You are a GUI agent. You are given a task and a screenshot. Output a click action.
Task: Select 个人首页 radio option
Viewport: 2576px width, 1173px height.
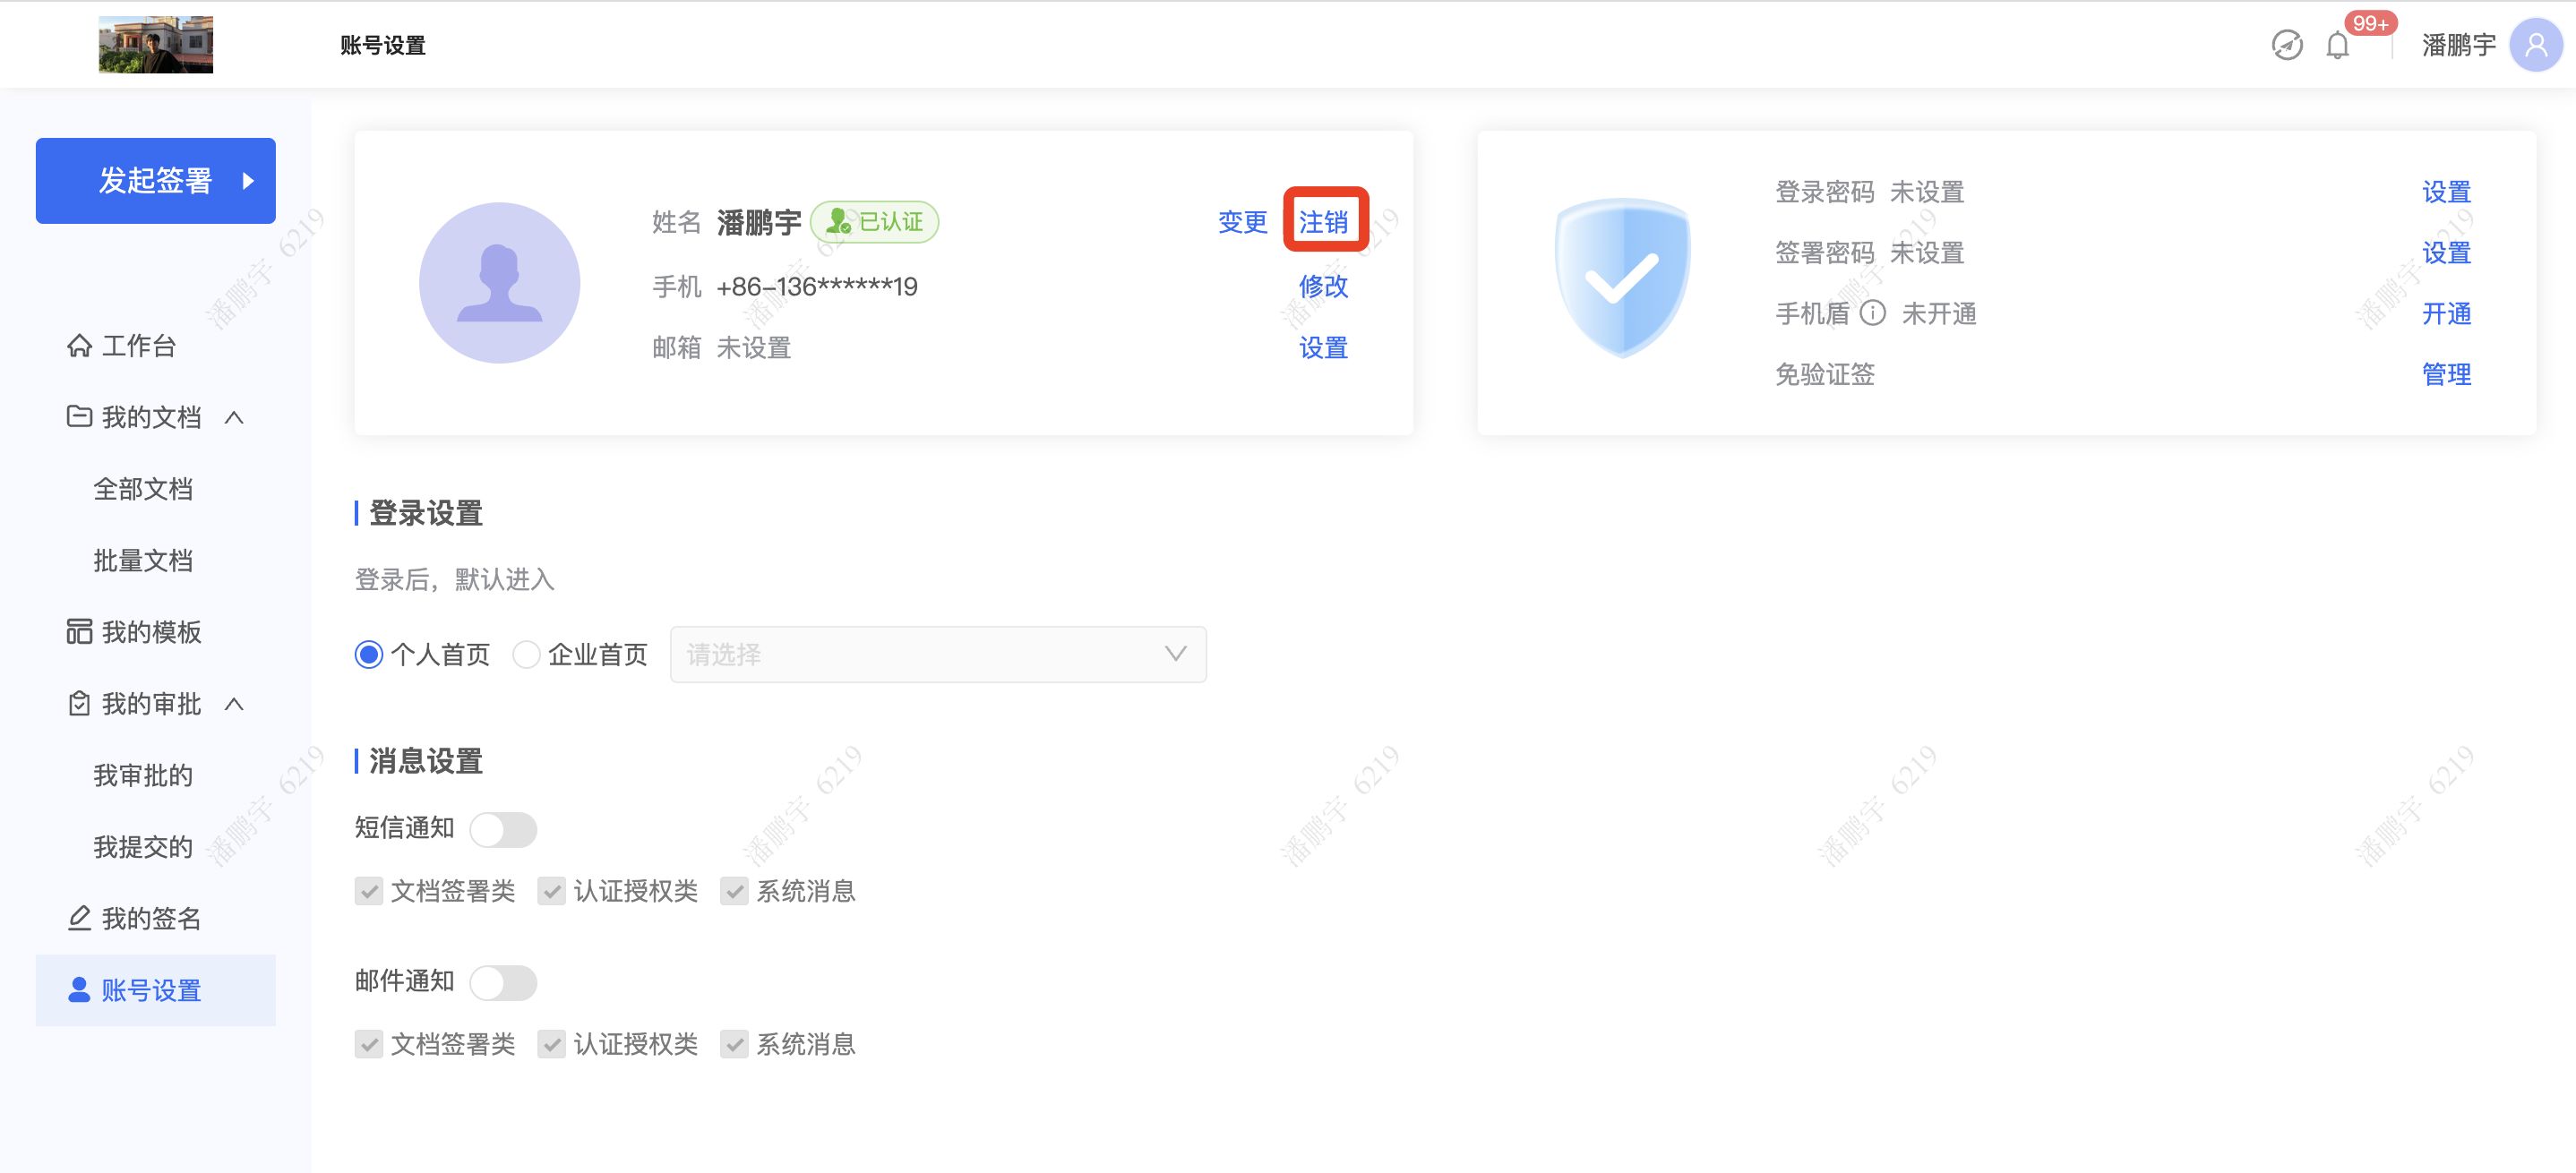(x=369, y=654)
